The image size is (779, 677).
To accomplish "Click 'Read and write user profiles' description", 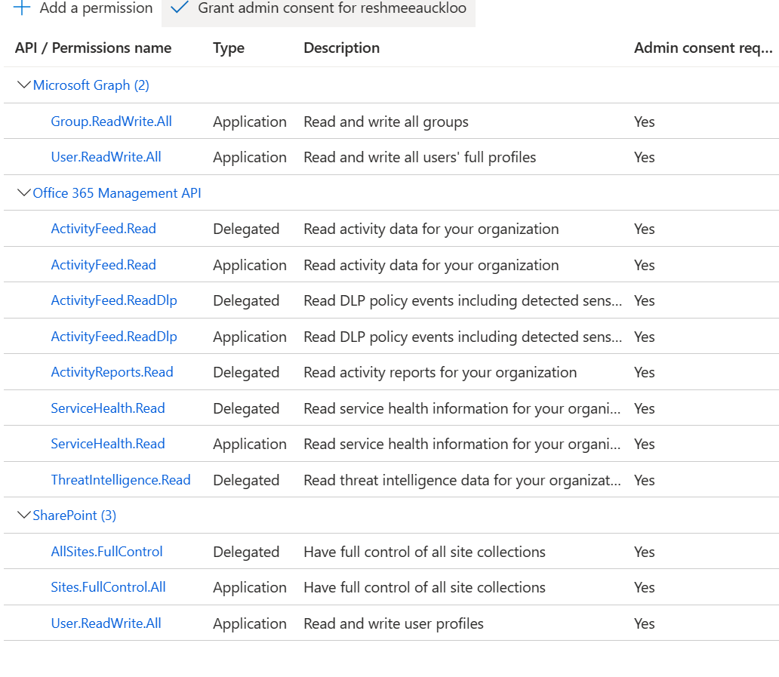I will click(x=393, y=624).
